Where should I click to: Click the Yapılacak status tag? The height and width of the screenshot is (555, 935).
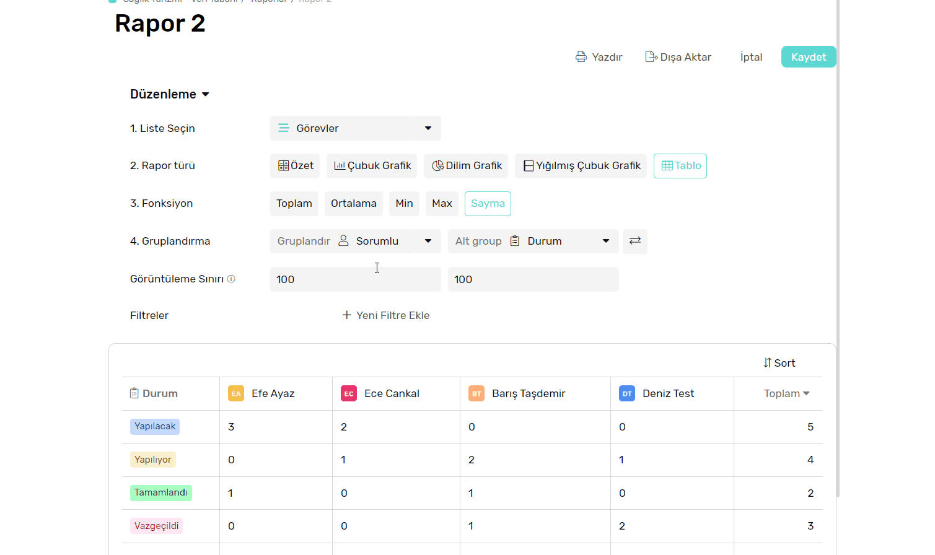(155, 426)
